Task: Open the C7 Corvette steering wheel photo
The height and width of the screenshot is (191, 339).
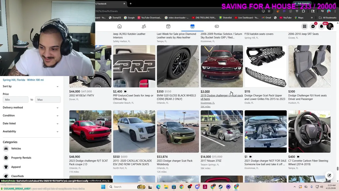Action: tap(309, 132)
